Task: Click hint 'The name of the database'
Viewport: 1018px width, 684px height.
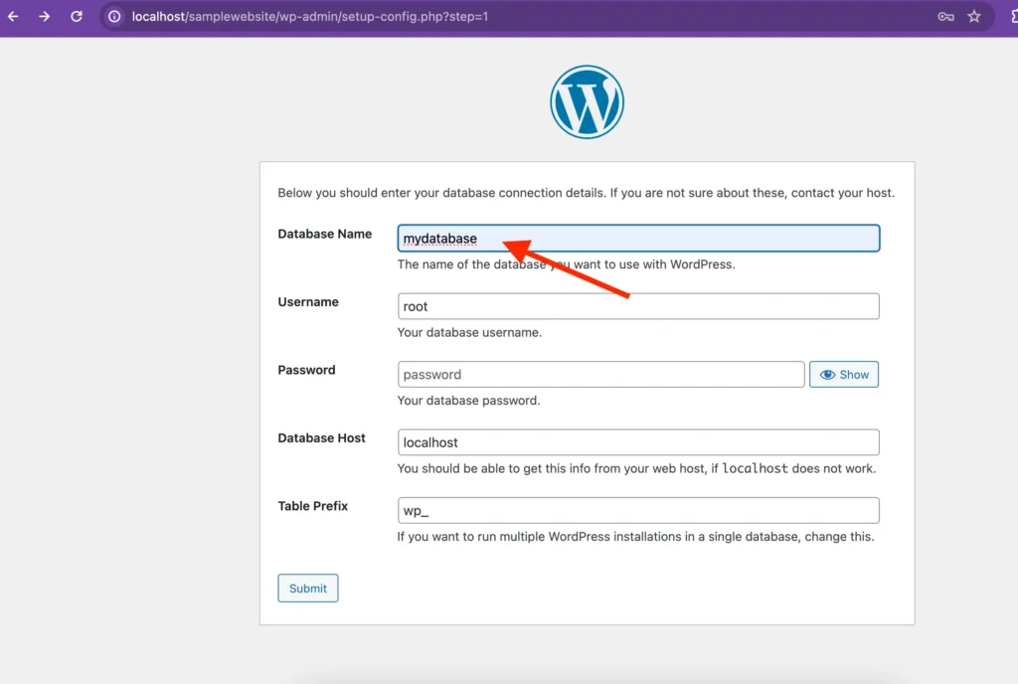Action: point(566,264)
